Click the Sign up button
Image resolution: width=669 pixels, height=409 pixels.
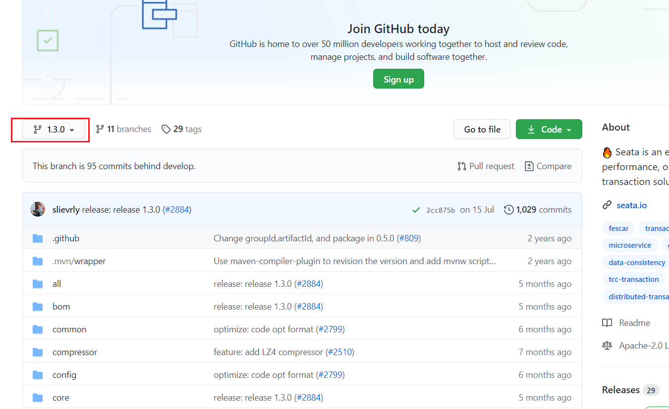pyautogui.click(x=398, y=79)
